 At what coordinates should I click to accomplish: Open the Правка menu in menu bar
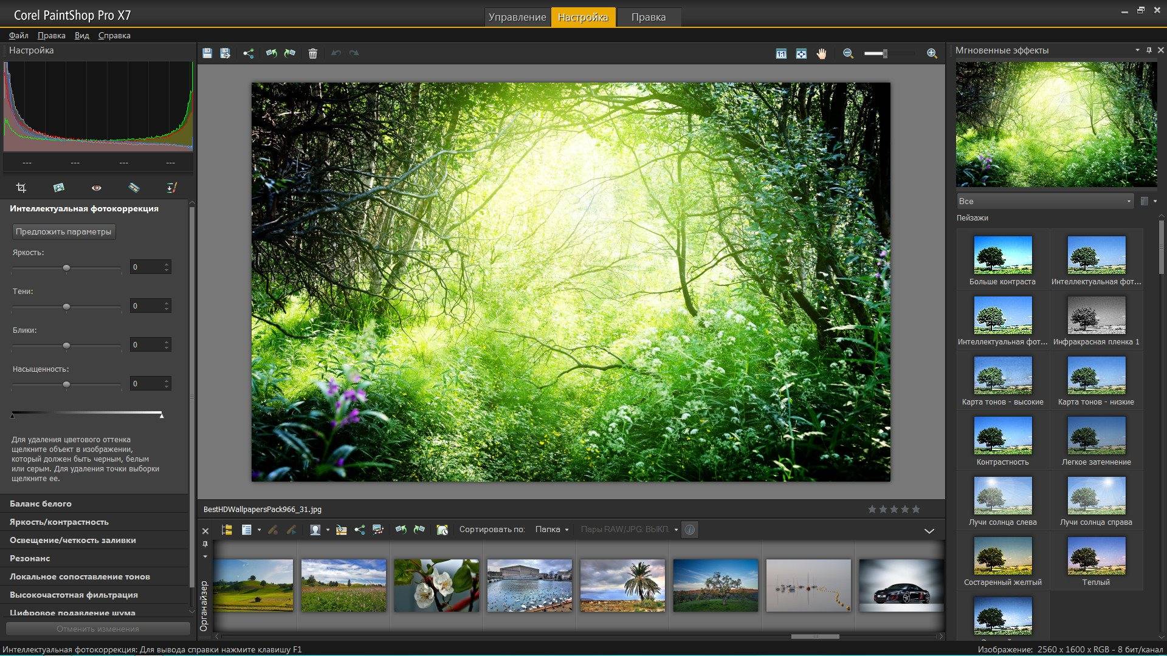[51, 35]
